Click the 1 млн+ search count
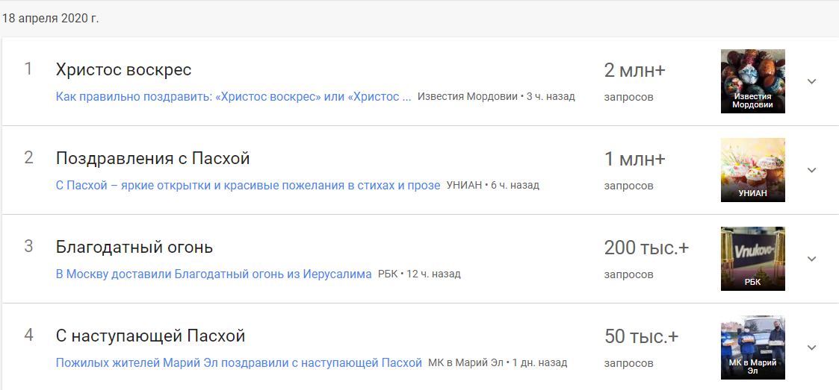 coord(634,159)
